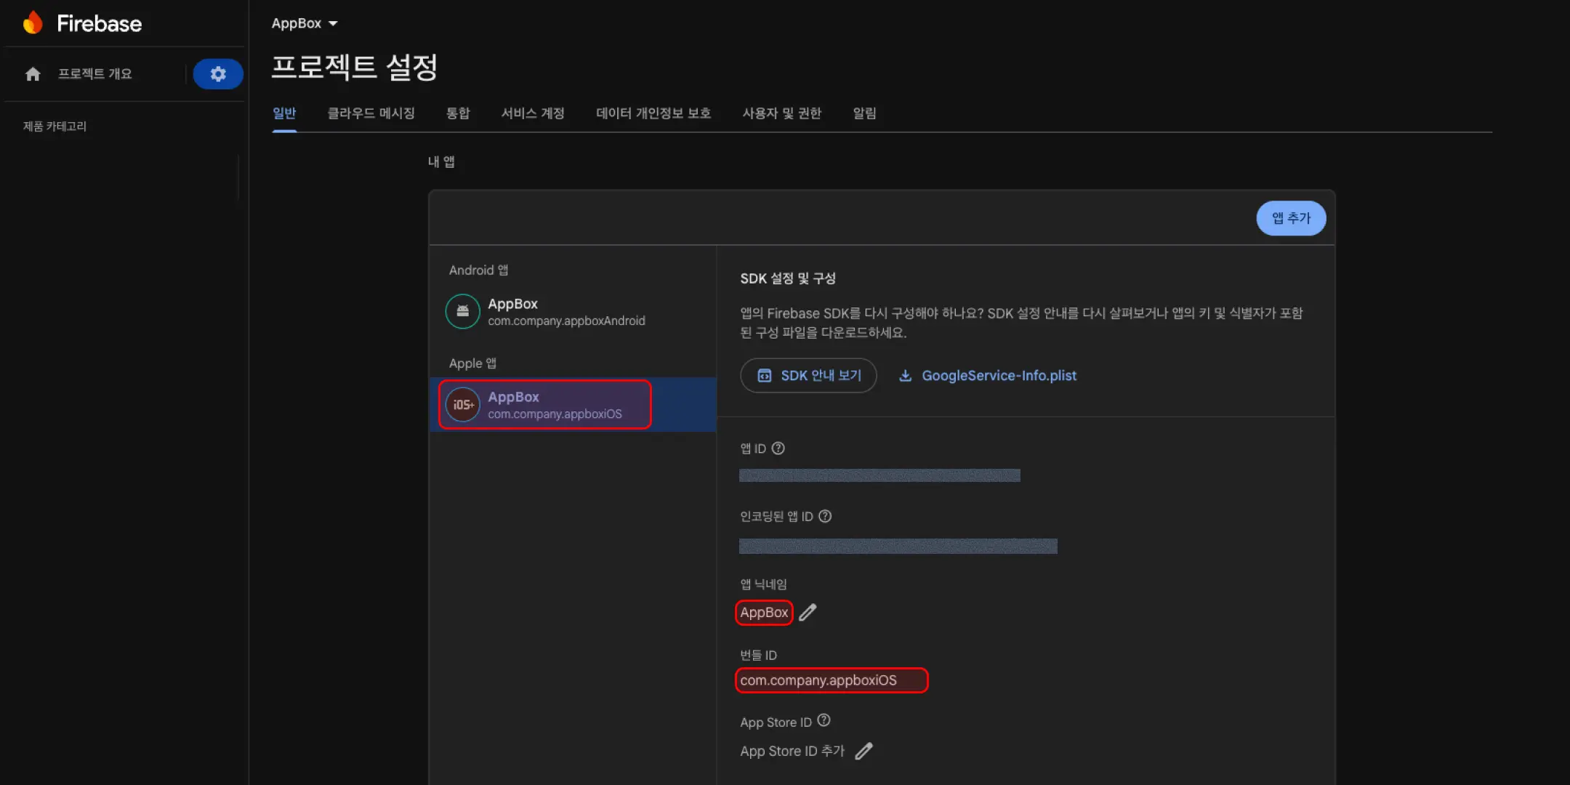
Task: Select the iOS+ AppBox app icon
Action: click(x=462, y=405)
